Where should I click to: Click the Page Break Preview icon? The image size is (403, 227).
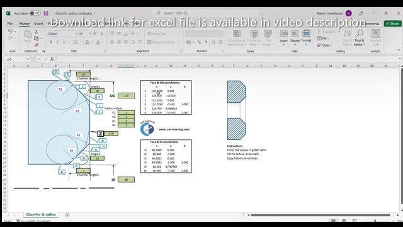355,221
